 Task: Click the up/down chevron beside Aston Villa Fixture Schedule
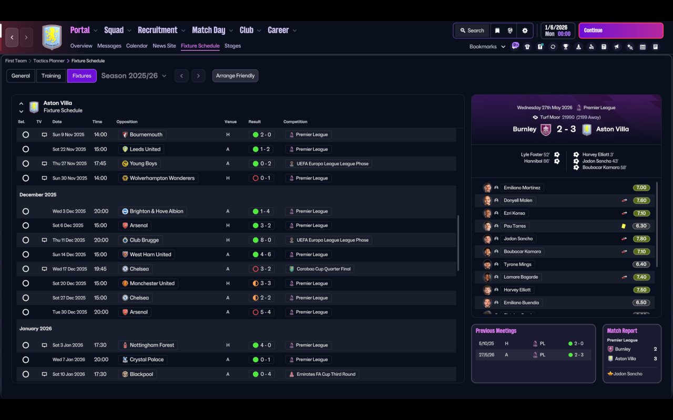click(21, 107)
